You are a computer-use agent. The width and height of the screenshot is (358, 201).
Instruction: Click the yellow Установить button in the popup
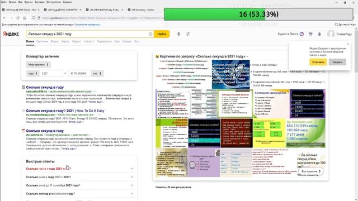tap(318, 62)
